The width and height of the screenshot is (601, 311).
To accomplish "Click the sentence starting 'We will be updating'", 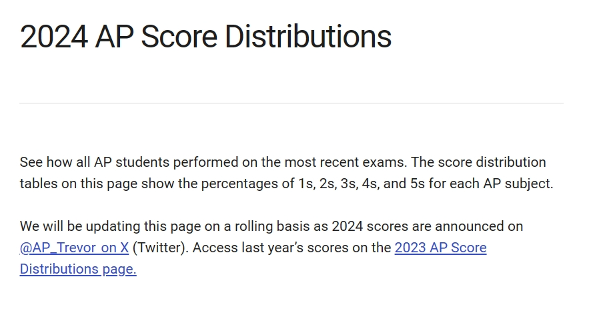I will click(x=271, y=226).
